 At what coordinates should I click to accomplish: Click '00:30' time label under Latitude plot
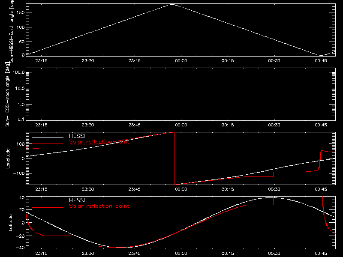(274, 253)
